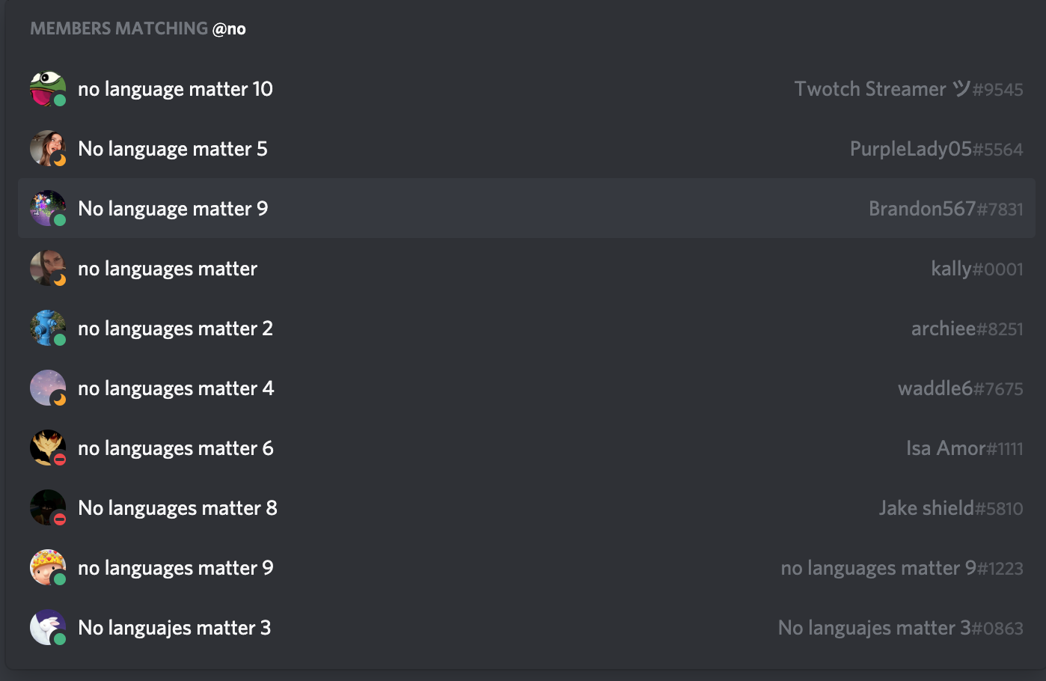Click username Jake shield#5810
The width and height of the screenshot is (1046, 681).
tap(950, 508)
